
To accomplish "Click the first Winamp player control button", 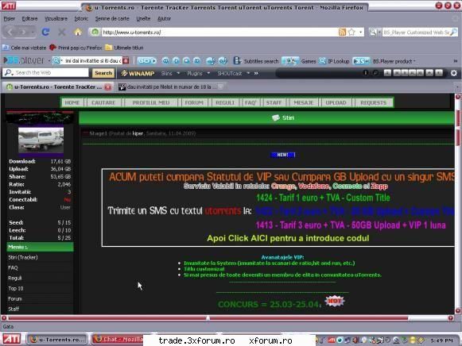I will 387,73.
